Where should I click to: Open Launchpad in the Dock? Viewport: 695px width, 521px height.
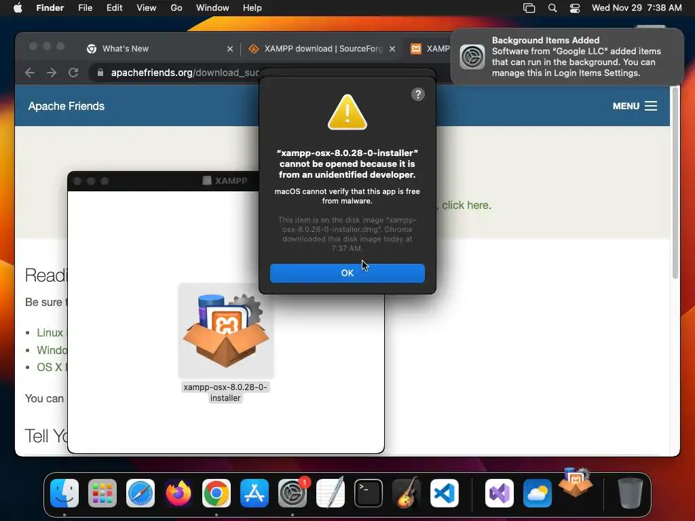click(102, 493)
